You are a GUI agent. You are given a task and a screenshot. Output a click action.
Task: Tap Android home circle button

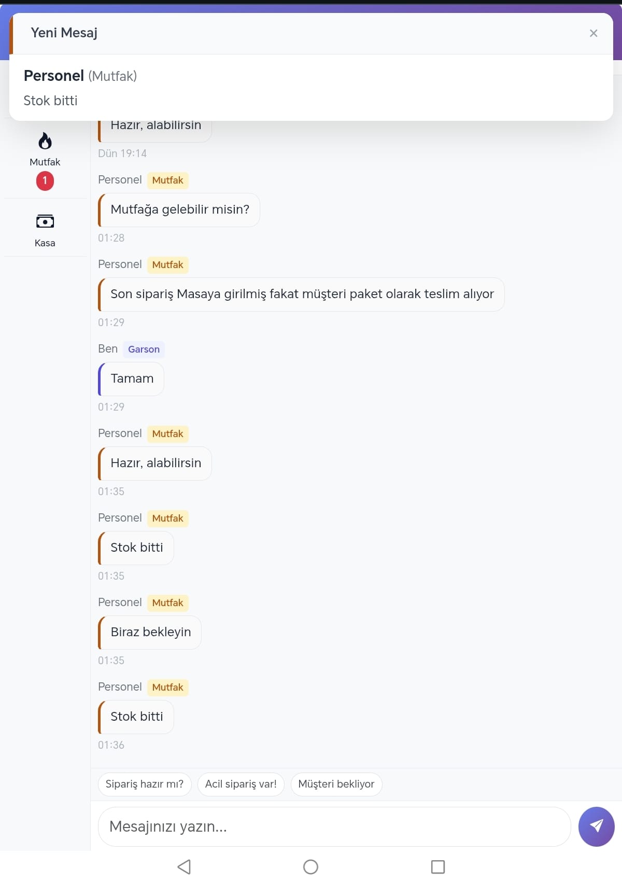tap(310, 866)
